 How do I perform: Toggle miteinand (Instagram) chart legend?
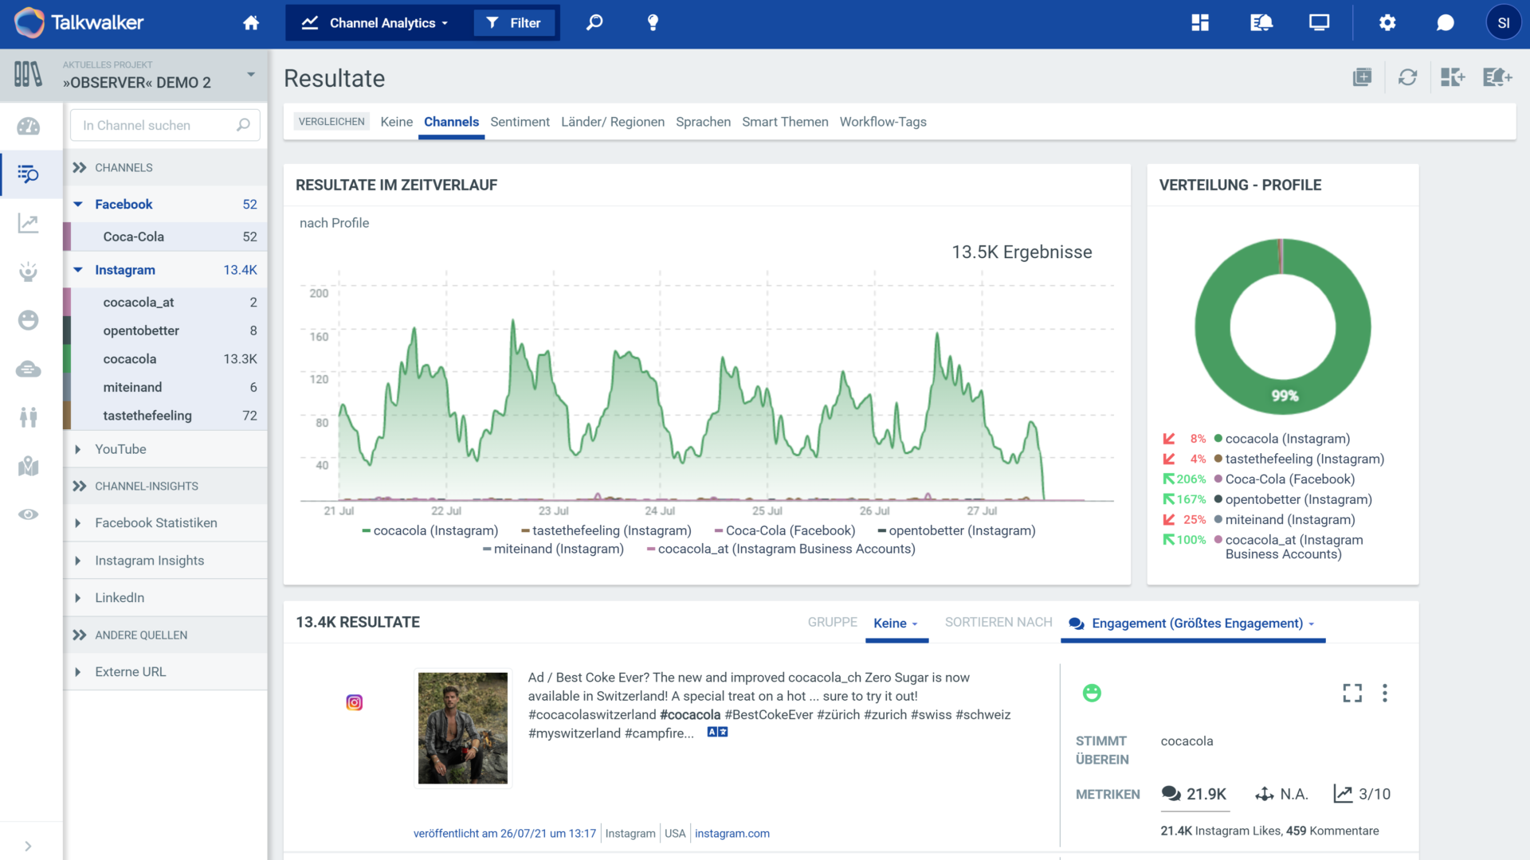[x=553, y=549]
